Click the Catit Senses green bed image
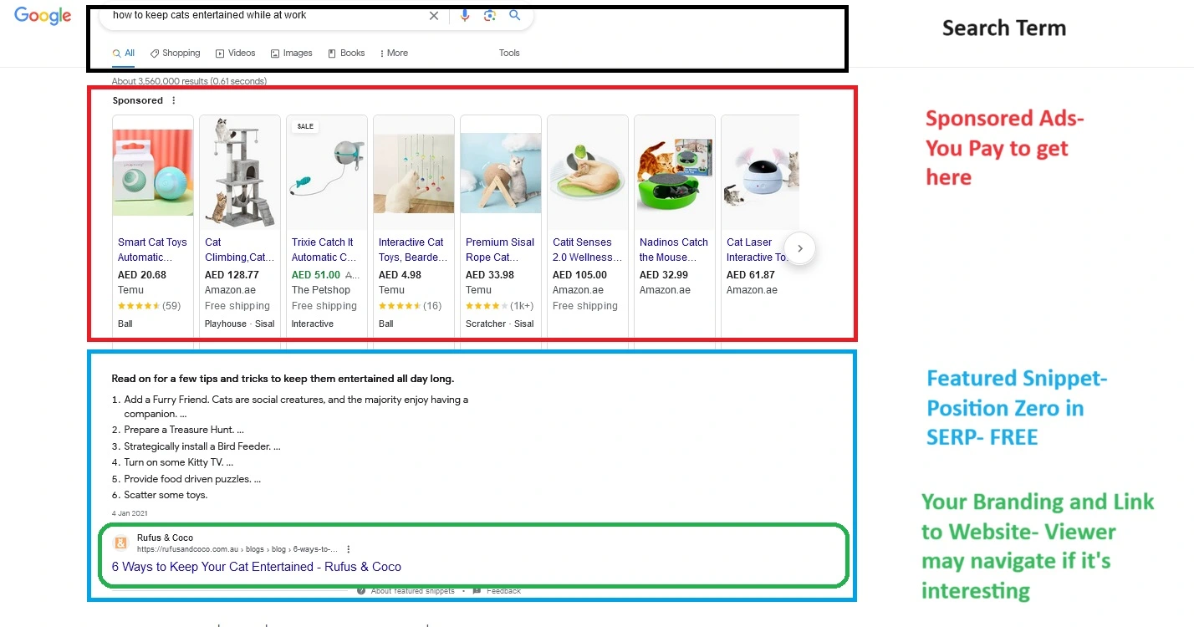The image size is (1194, 627). (588, 172)
